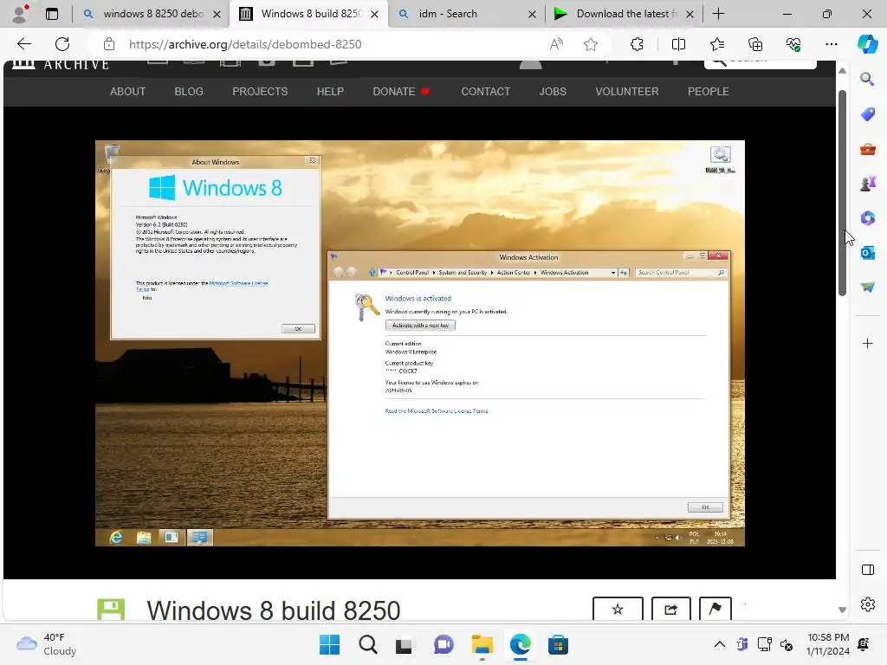Open sidebar Shopping tag icon
887x665 pixels.
click(867, 114)
